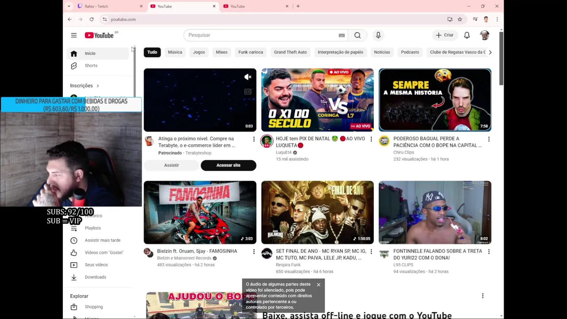Show more filter chips with right arrow
The height and width of the screenshot is (319, 567).
click(x=490, y=52)
